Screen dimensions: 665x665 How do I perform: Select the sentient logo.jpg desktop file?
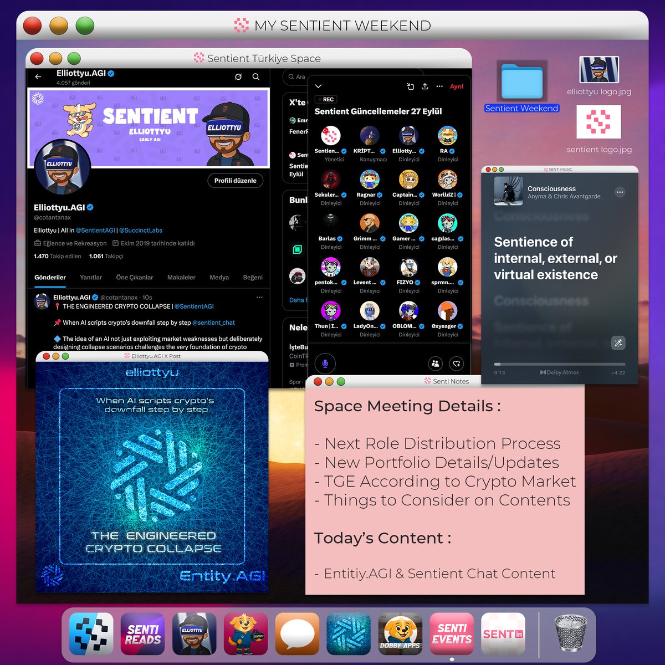pyautogui.click(x=599, y=130)
